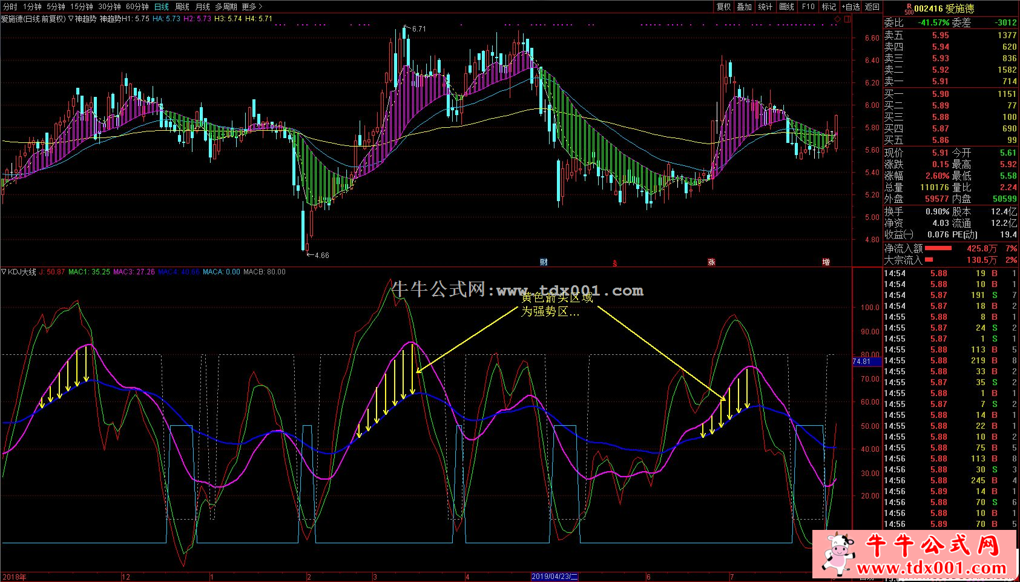Click the 增 event marker icon
1020x582 pixels.
[x=826, y=262]
